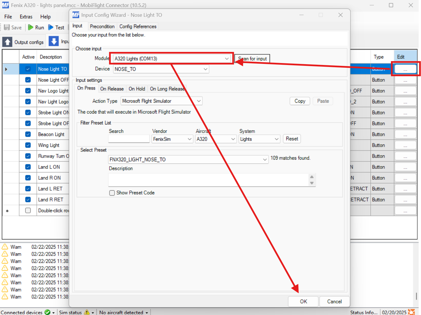
Task: Click the orange icon beside 02/20/2025
Action: point(411,312)
